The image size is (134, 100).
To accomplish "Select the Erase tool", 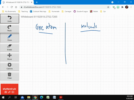I will click(9, 47).
